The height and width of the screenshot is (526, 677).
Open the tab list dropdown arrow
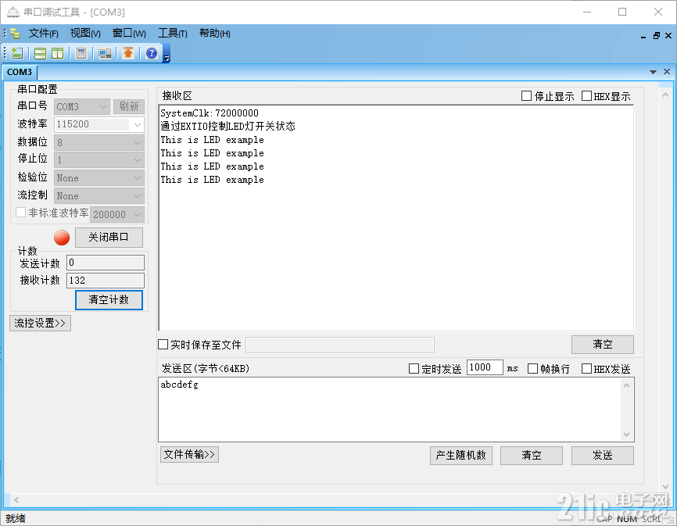click(x=653, y=72)
